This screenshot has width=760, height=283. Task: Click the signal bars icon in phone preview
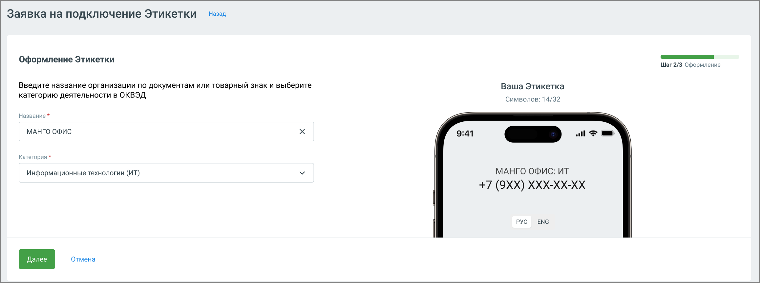[581, 133]
